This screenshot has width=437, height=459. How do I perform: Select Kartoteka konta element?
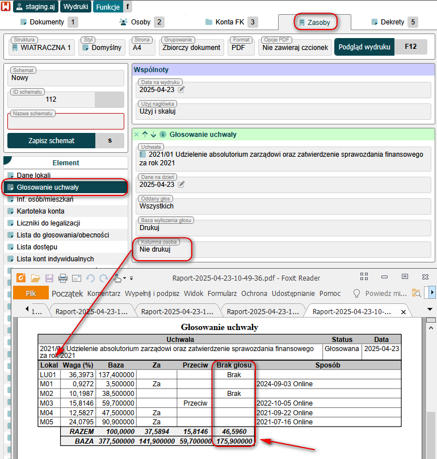[x=66, y=211]
